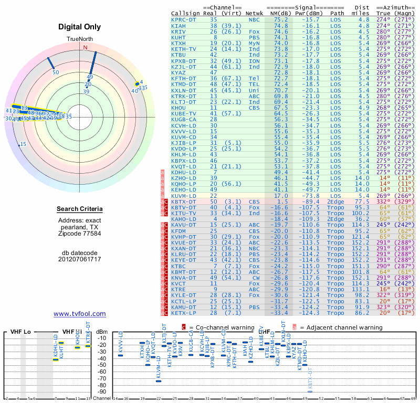Select KETX-LP callsign in the table
The height and width of the screenshot is (403, 420).
(183, 313)
